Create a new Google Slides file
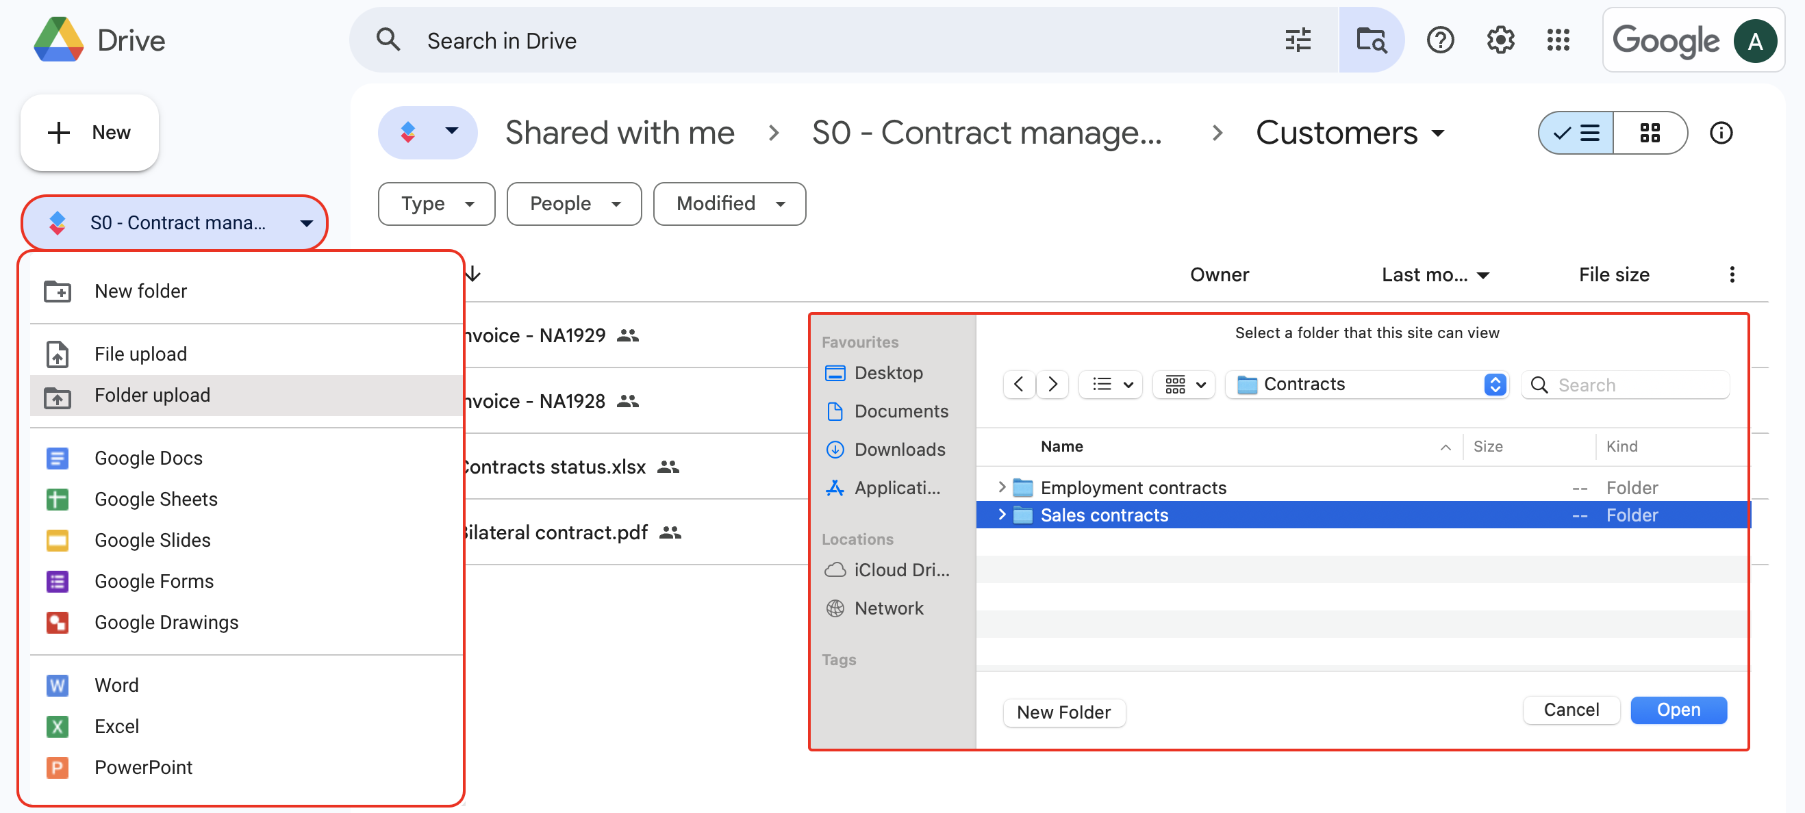 (246, 540)
